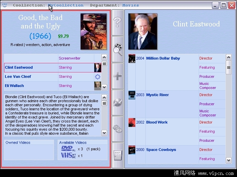Click the (1966) release year
This screenshot has width=237, height=177.
(40, 36)
